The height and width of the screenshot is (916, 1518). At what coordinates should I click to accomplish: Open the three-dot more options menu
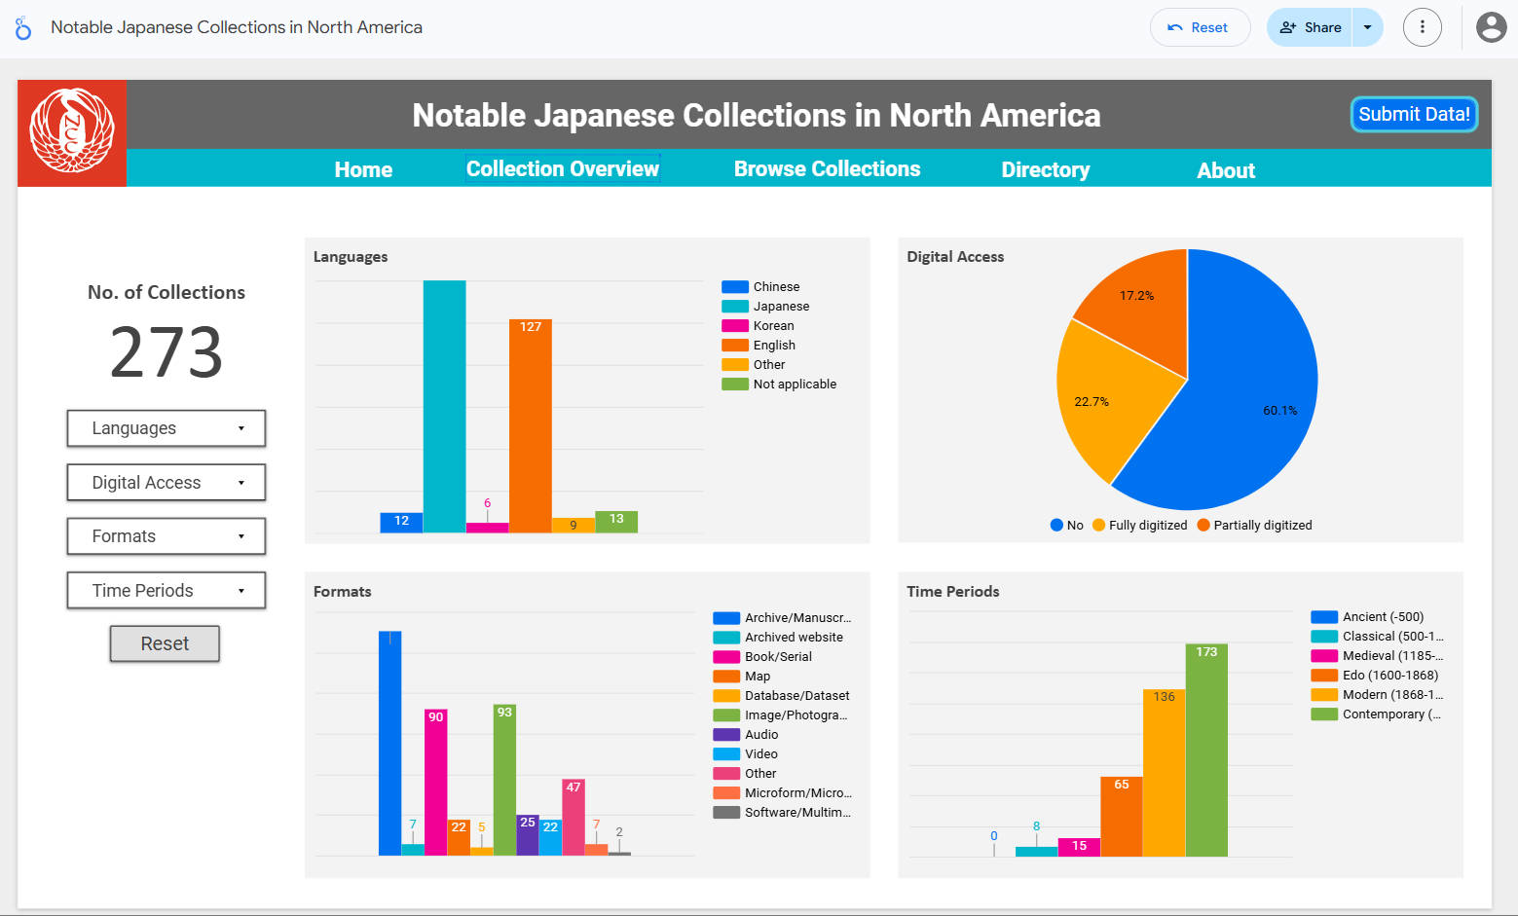pos(1422,27)
